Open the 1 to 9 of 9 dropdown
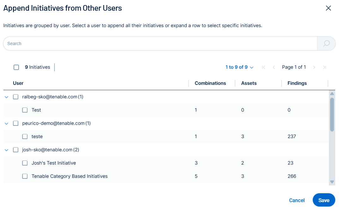This screenshot has height=210, width=339. pyautogui.click(x=239, y=67)
